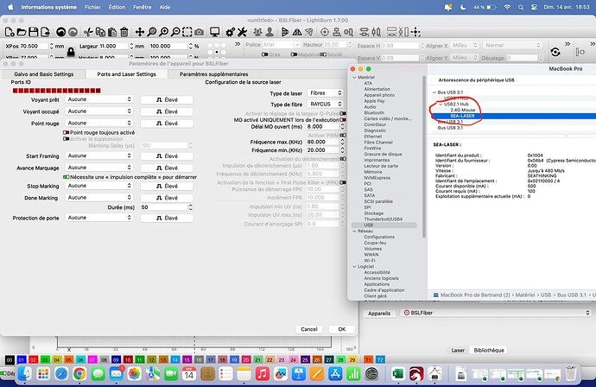Open Microsoft Excel from the Dock
The height and width of the screenshot is (387, 596).
click(x=398, y=374)
